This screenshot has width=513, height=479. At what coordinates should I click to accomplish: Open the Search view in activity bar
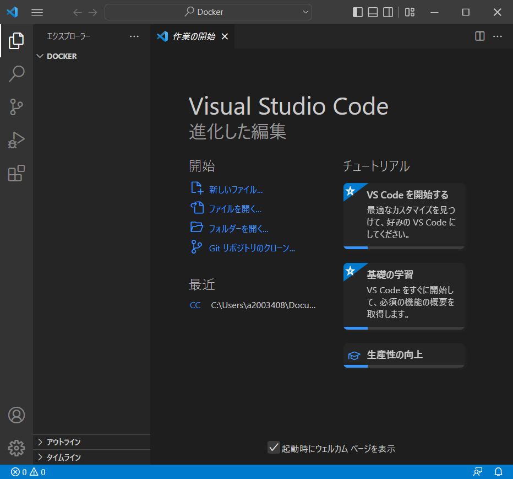(17, 74)
